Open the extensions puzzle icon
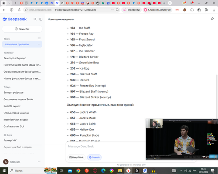The image size is (218, 174). [x=192, y=10]
